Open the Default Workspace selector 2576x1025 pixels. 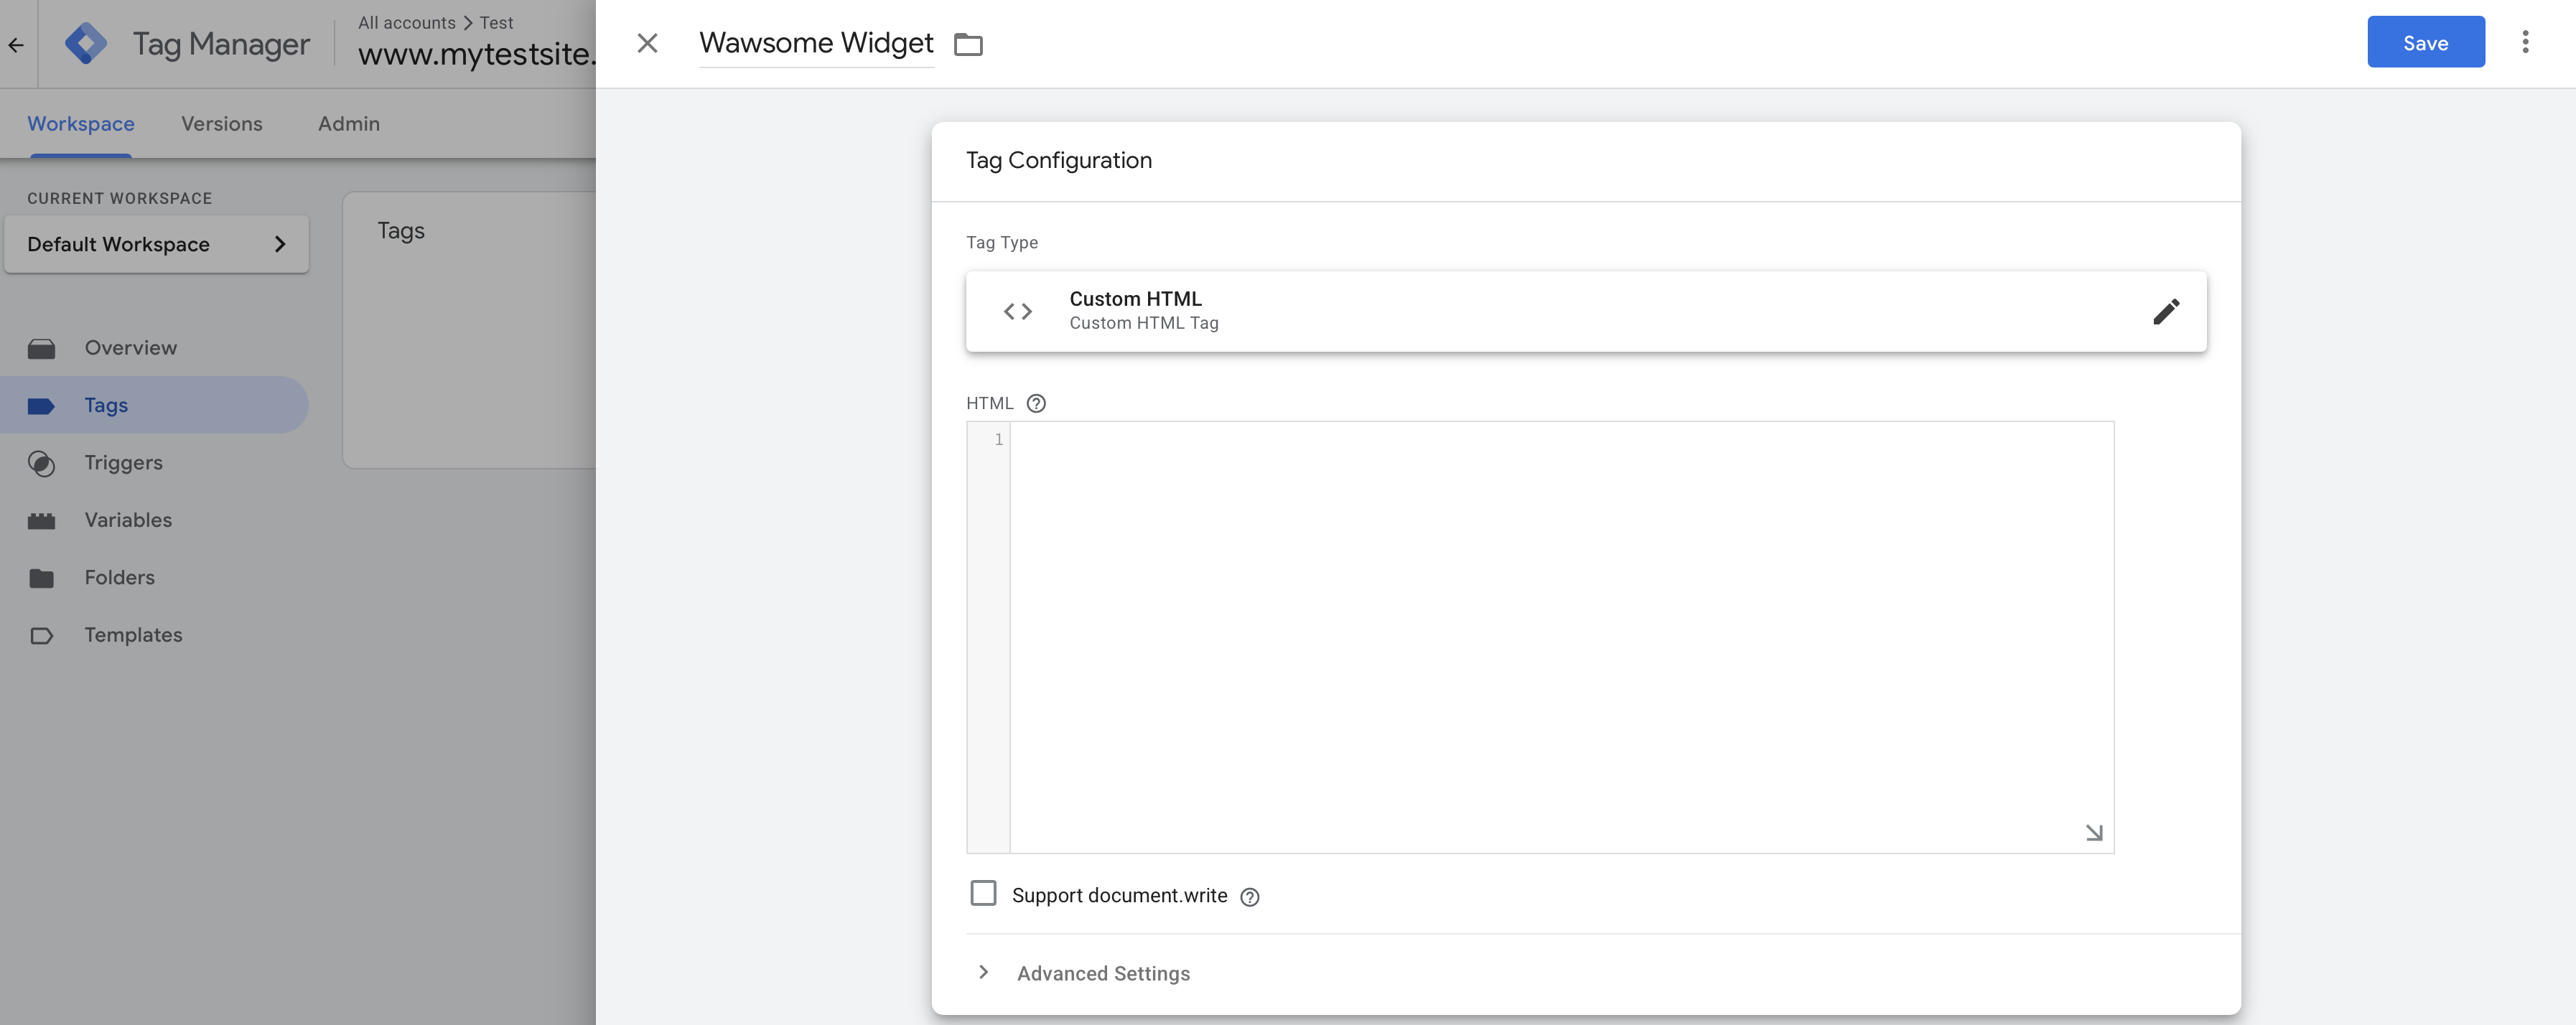pos(156,244)
